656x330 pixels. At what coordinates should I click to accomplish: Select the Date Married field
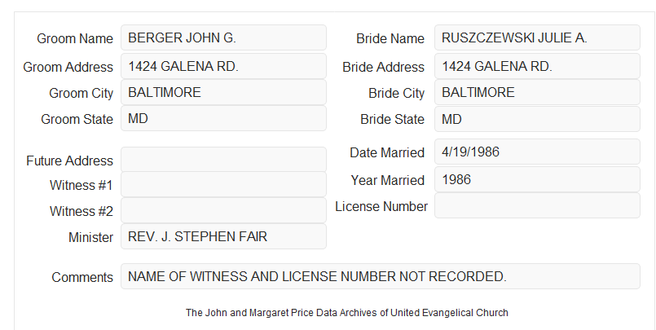(x=537, y=152)
